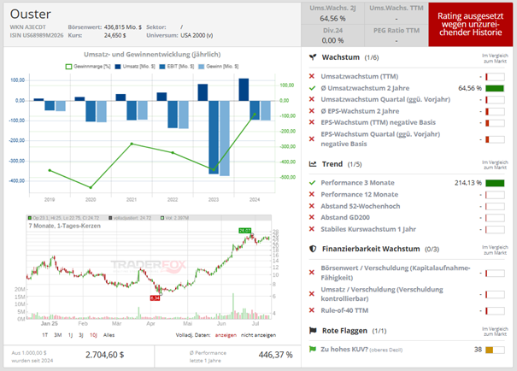Click the PEG Ratio TTM cell
Viewport: 517px width, 371px height.
397,35
